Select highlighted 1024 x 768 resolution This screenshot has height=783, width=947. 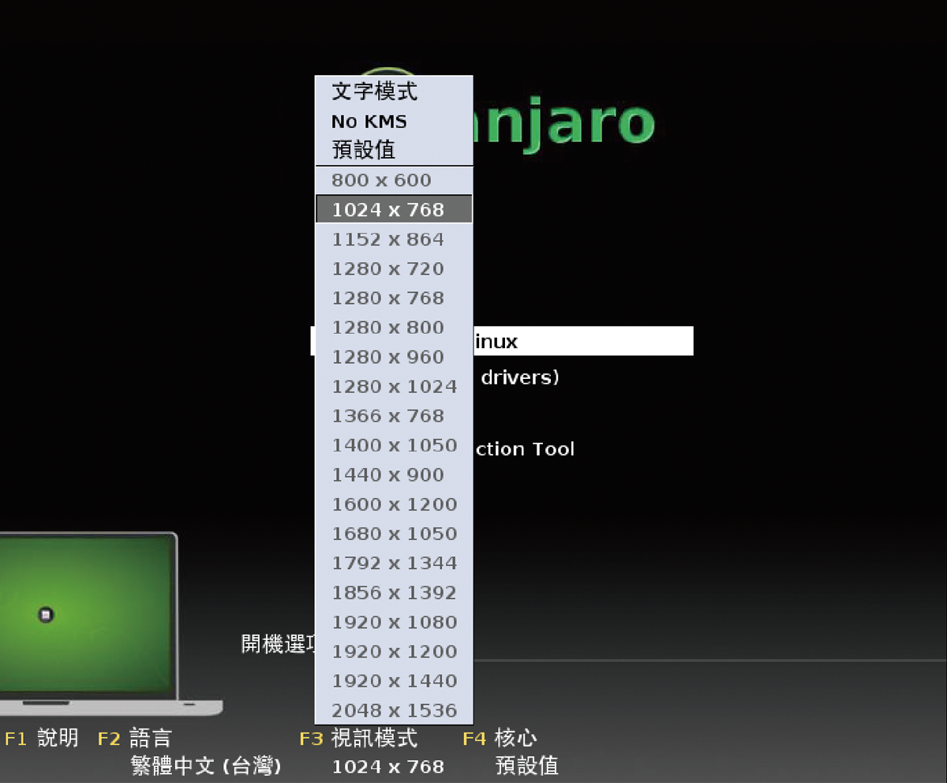point(394,210)
